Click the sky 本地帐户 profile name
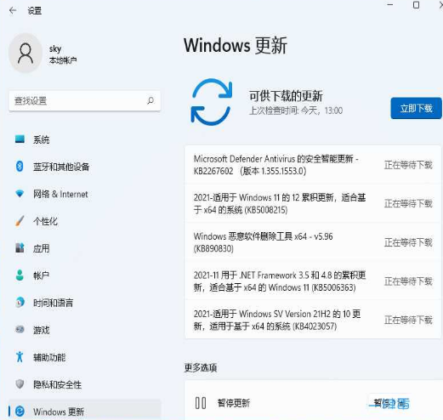This screenshot has width=443, height=420. (63, 54)
